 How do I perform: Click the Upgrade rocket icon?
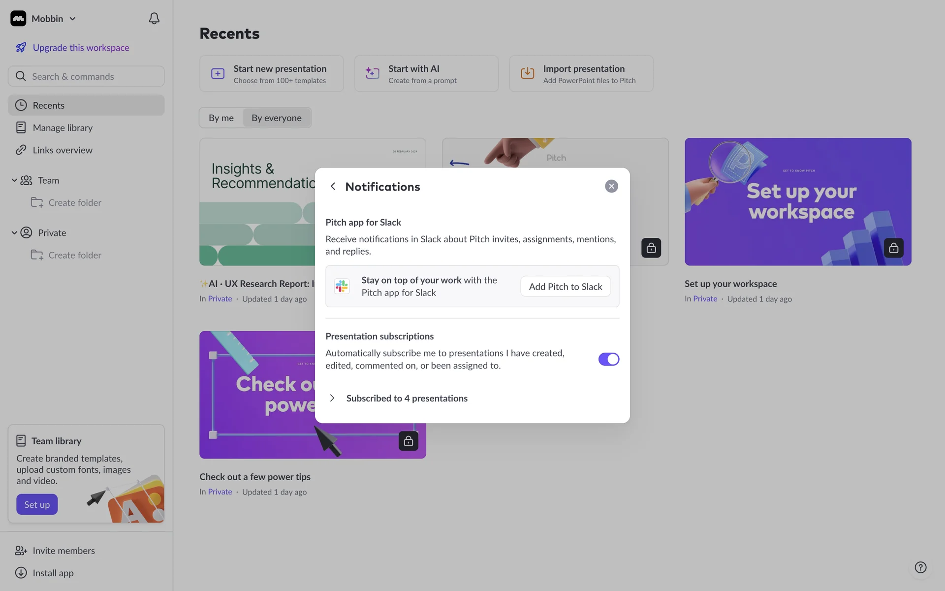[21, 48]
